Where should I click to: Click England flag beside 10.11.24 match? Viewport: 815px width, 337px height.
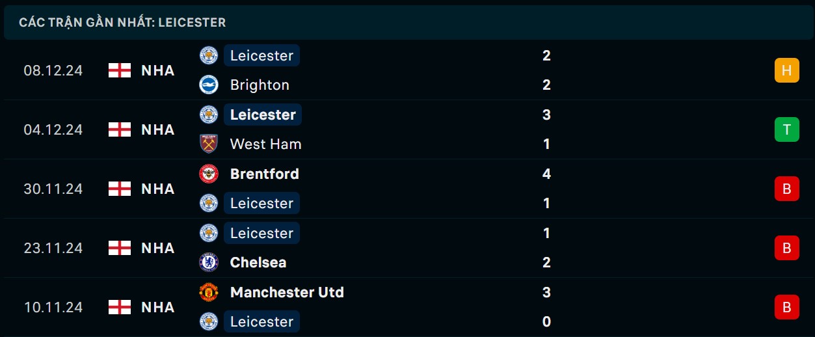(120, 307)
